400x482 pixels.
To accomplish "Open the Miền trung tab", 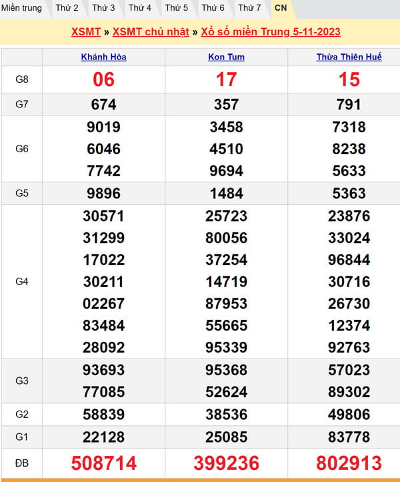I will pyautogui.click(x=21, y=8).
